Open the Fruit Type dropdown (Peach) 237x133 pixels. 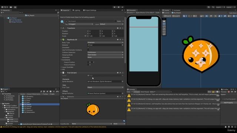coord(105,87)
